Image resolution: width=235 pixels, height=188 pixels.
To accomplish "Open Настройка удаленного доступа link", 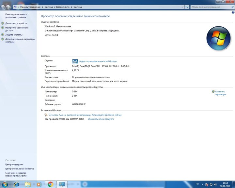I will point(17,29).
